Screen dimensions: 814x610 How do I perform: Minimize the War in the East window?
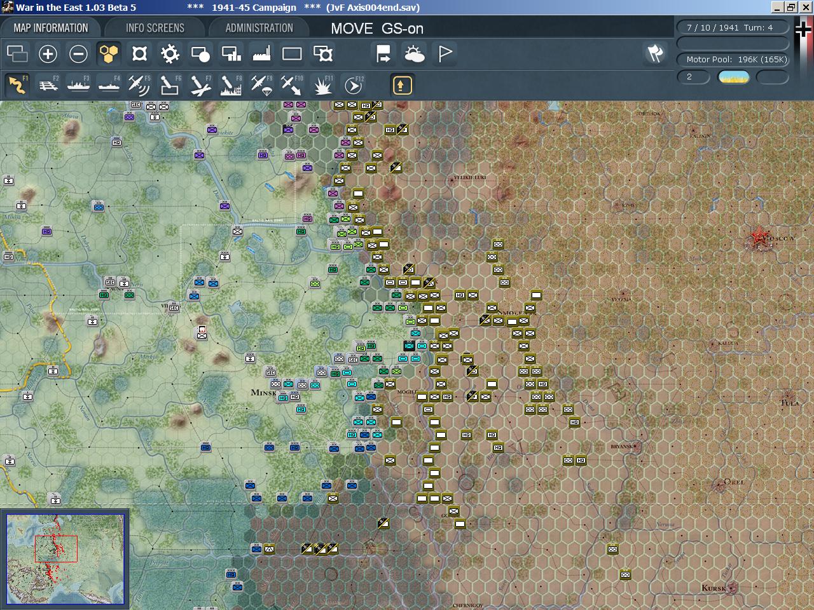pyautogui.click(x=777, y=8)
